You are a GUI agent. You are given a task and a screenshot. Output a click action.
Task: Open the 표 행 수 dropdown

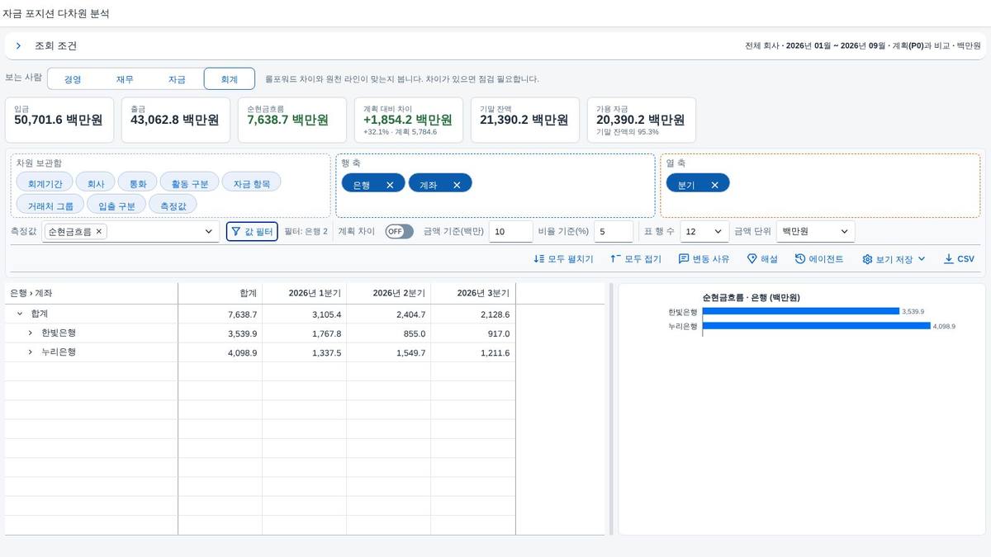[704, 232]
